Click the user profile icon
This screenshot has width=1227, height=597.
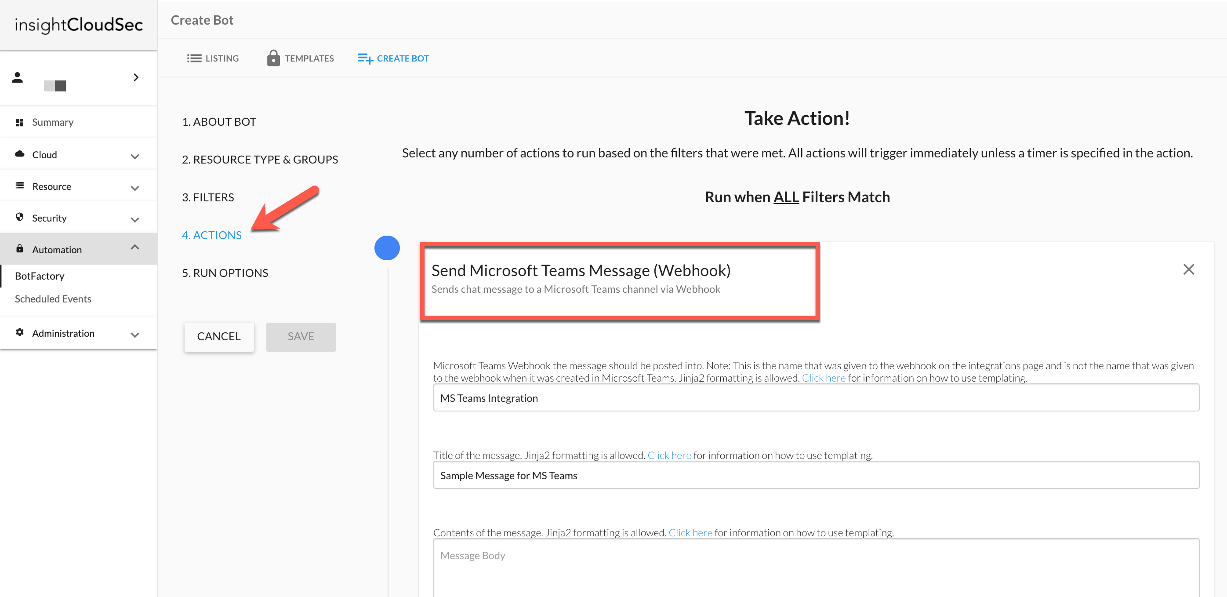[18, 77]
